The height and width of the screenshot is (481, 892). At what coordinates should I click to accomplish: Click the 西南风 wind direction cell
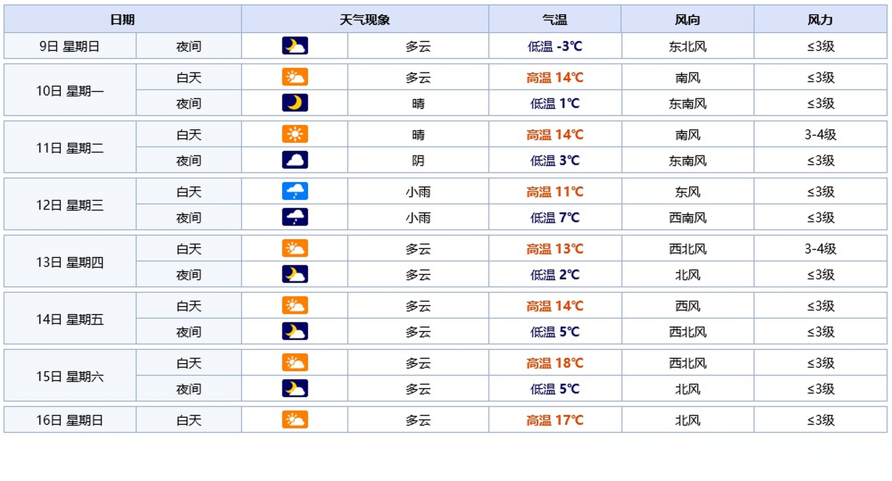(x=687, y=218)
